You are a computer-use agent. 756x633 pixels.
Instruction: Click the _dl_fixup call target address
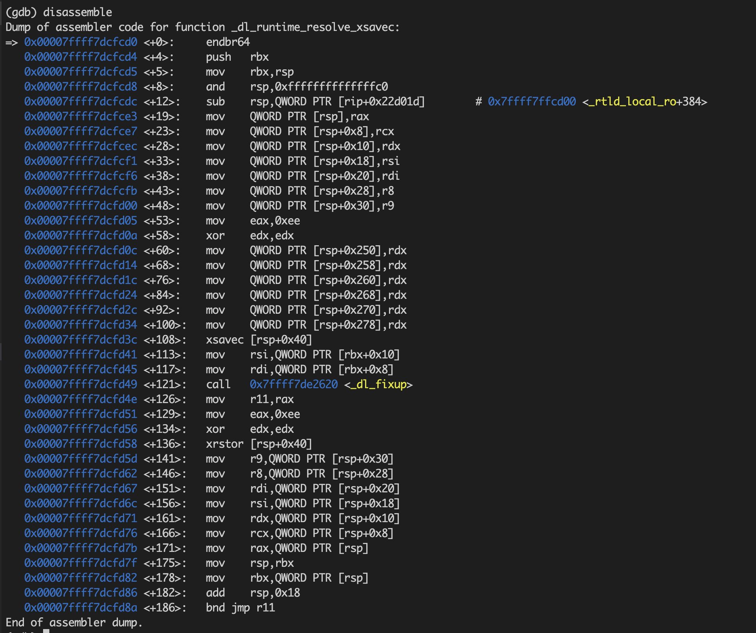point(293,384)
